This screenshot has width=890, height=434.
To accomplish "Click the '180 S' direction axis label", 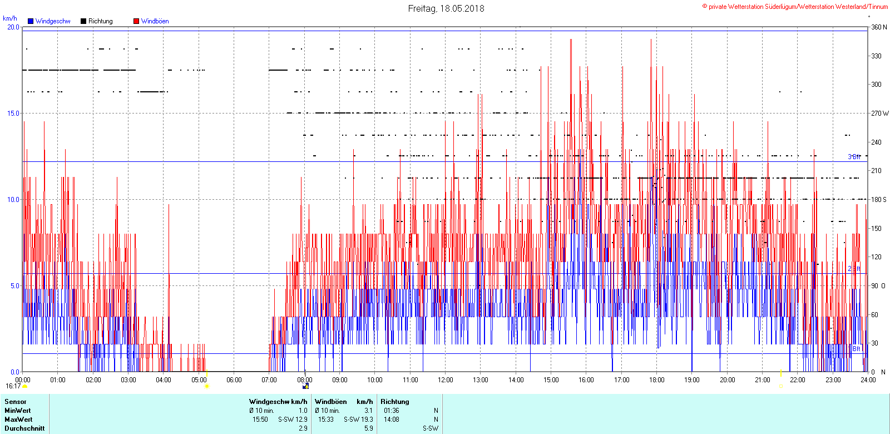I will (x=879, y=200).
